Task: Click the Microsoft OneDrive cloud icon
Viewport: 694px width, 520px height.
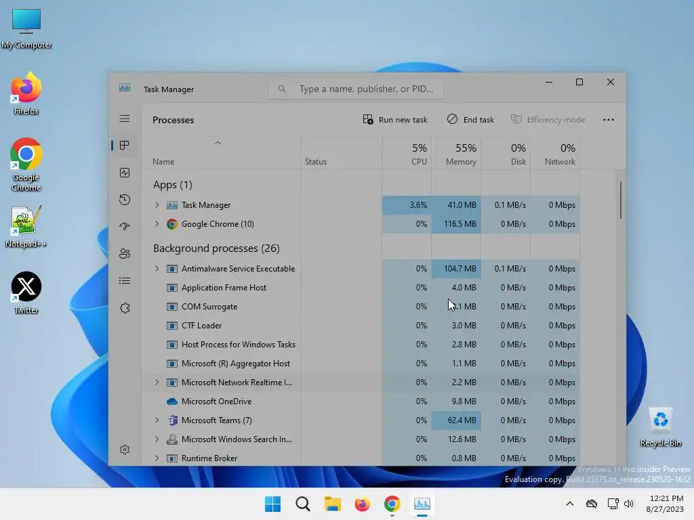Action: pyautogui.click(x=171, y=402)
